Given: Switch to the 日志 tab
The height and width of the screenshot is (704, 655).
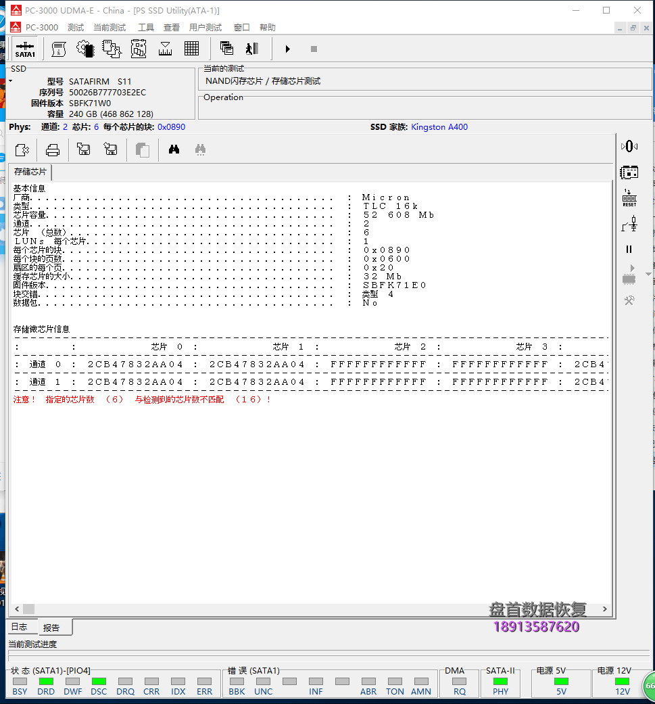Looking at the screenshot, I should point(20,627).
